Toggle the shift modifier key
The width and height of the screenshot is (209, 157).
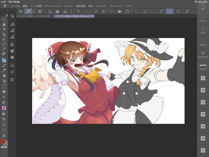(x=203, y=30)
